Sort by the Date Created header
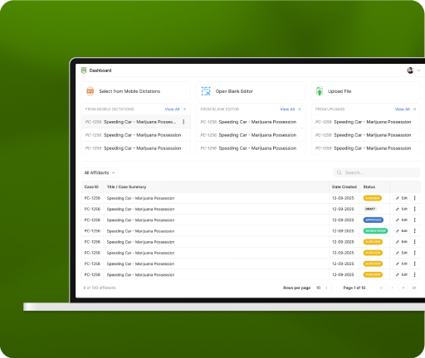Screen dimensions: 425x358 pos(344,187)
